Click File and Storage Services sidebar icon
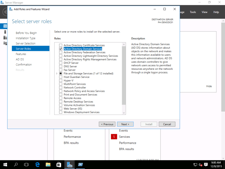 tap(5, 43)
